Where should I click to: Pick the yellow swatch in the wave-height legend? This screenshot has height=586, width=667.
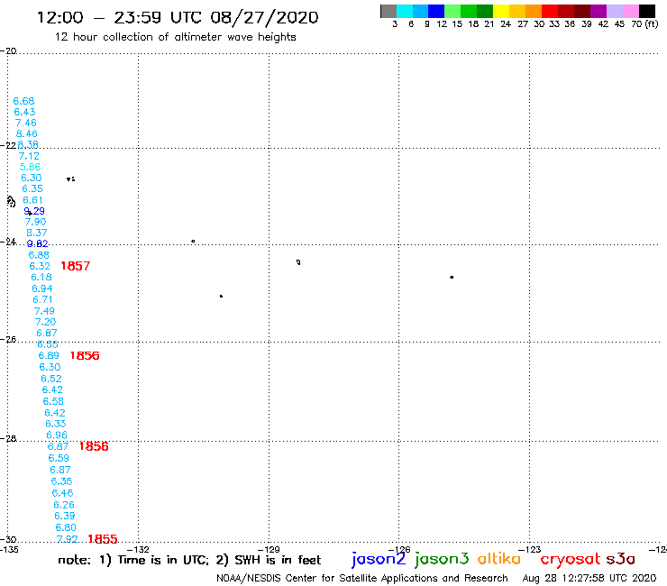tap(501, 11)
